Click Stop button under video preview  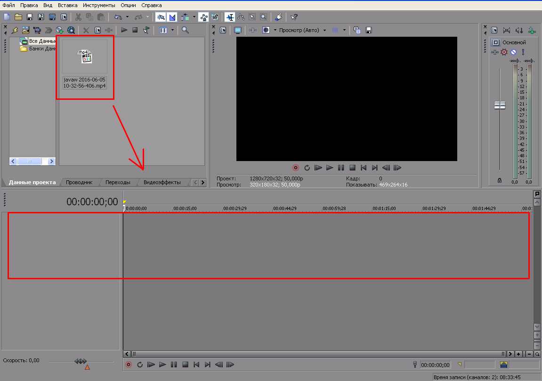352,168
